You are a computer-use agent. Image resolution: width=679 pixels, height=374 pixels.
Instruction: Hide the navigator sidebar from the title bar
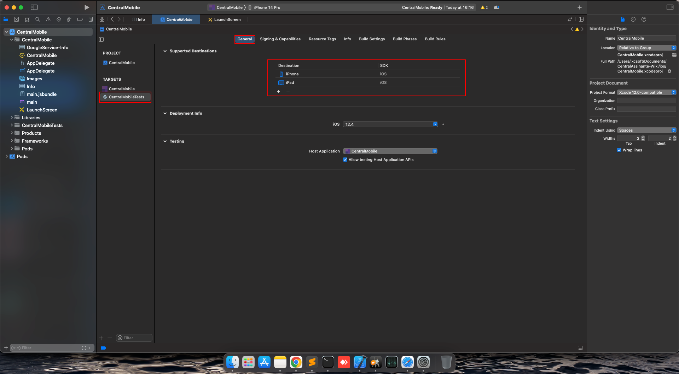pos(34,7)
